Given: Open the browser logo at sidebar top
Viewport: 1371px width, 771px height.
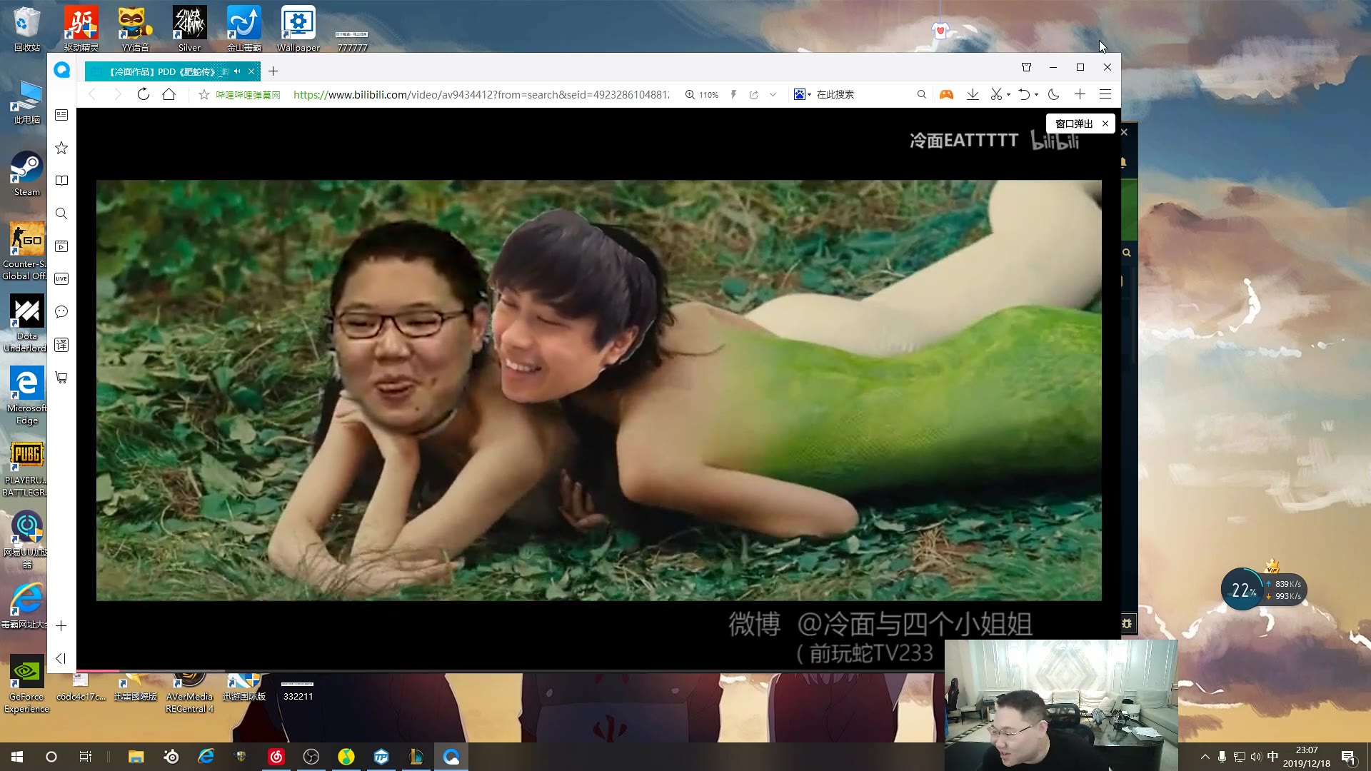Looking at the screenshot, I should (x=61, y=70).
